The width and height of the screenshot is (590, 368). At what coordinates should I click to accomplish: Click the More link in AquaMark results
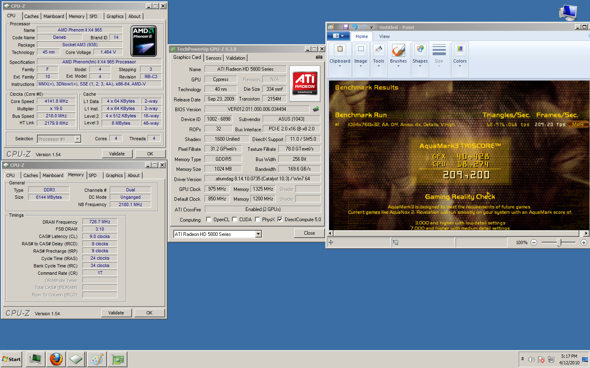pos(579,124)
